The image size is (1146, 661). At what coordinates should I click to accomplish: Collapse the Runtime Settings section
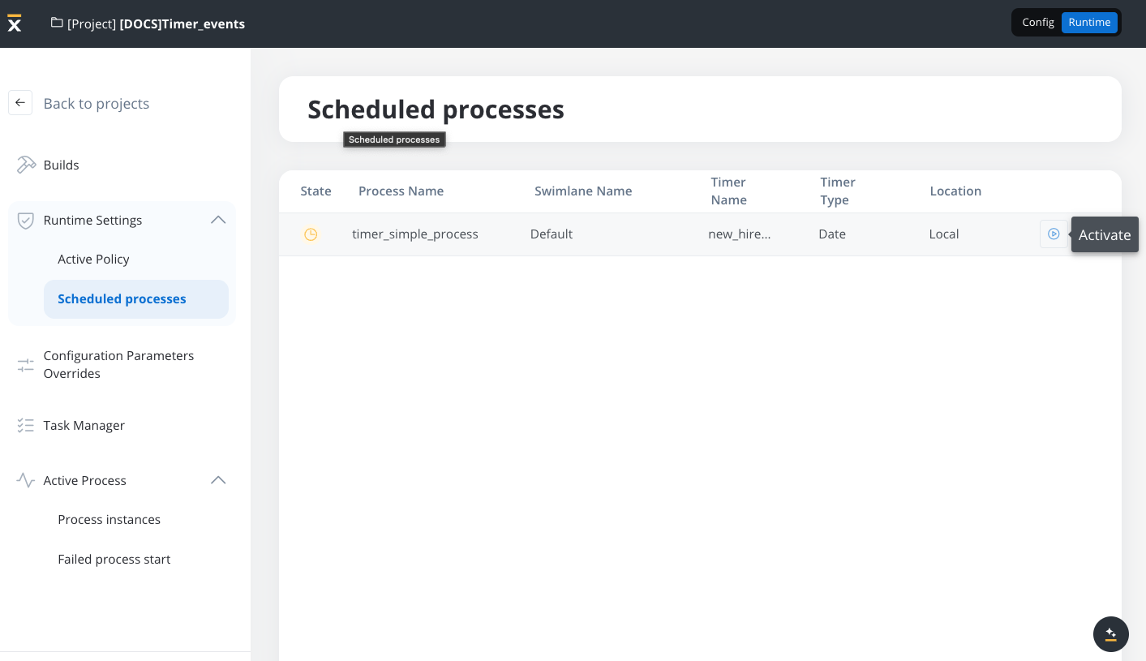(x=218, y=220)
